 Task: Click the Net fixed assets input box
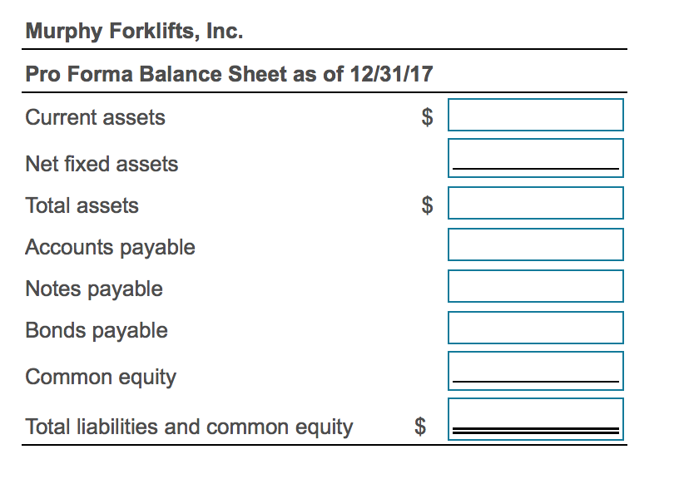535,157
